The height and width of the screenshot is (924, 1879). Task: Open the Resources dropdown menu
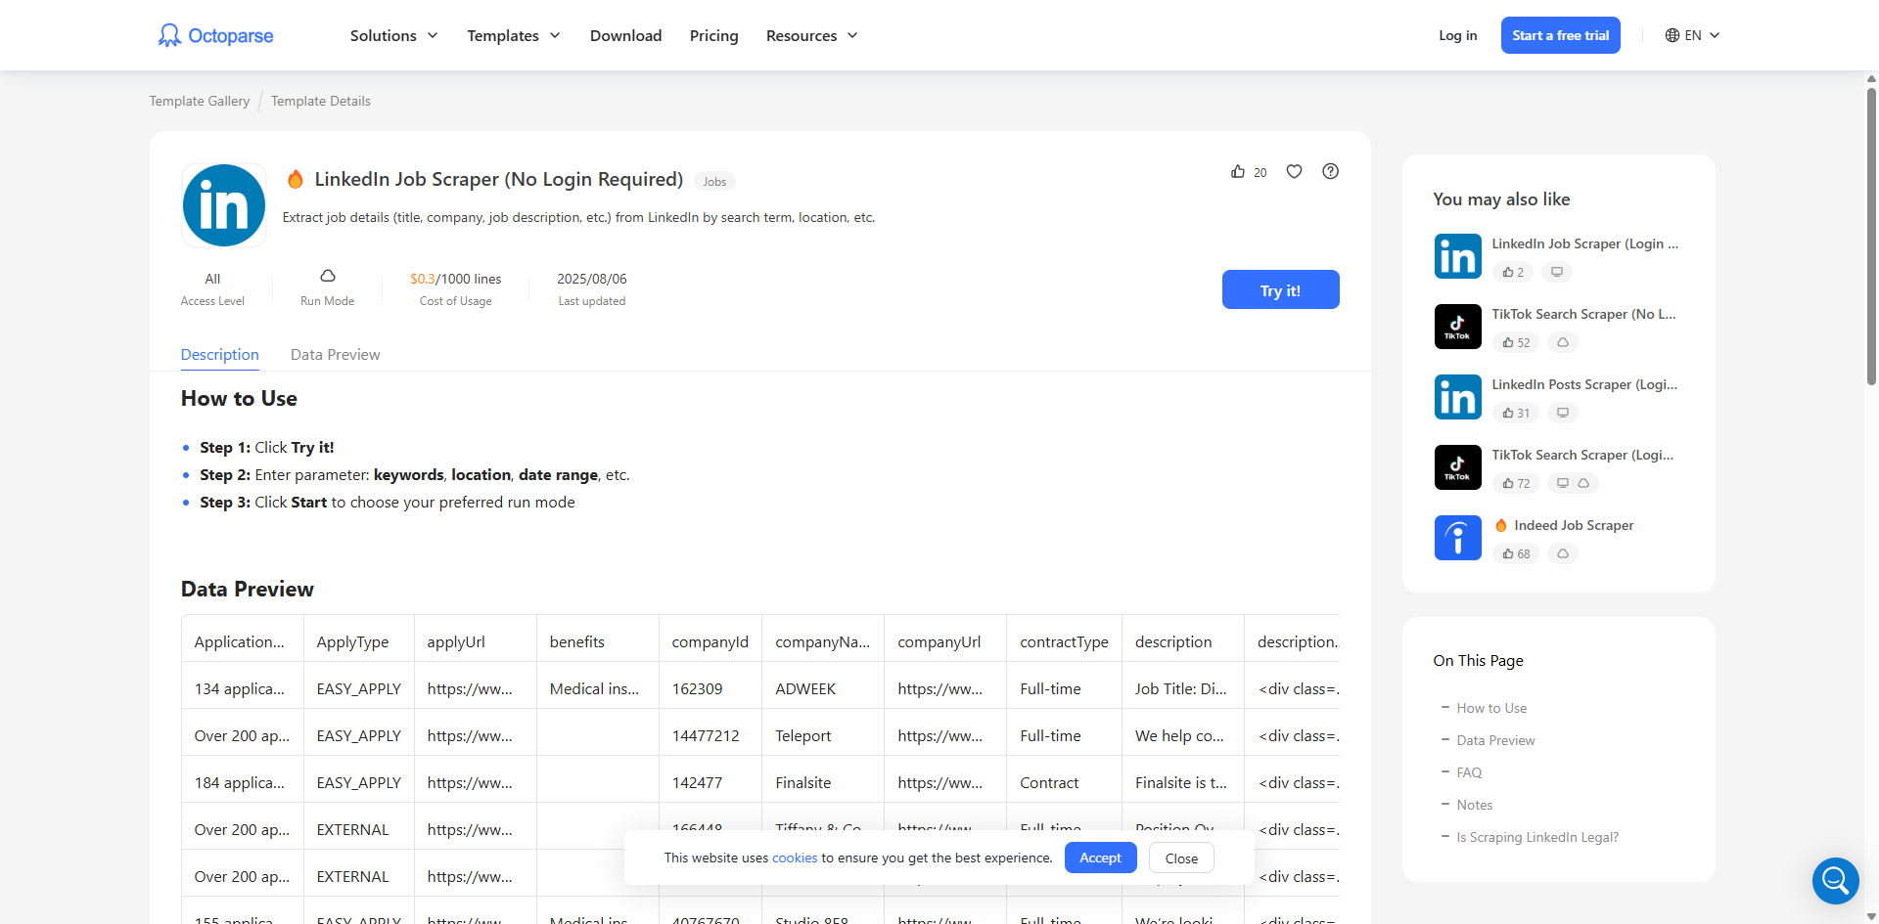click(811, 36)
